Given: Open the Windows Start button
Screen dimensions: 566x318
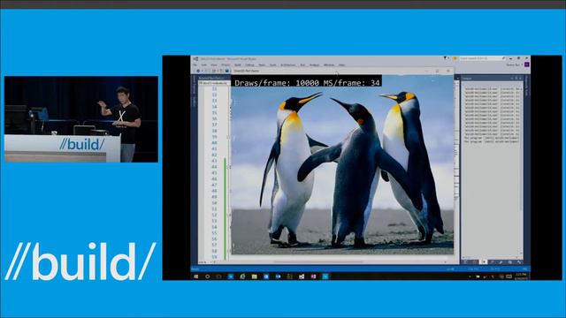Looking at the screenshot, I should click(x=196, y=276).
